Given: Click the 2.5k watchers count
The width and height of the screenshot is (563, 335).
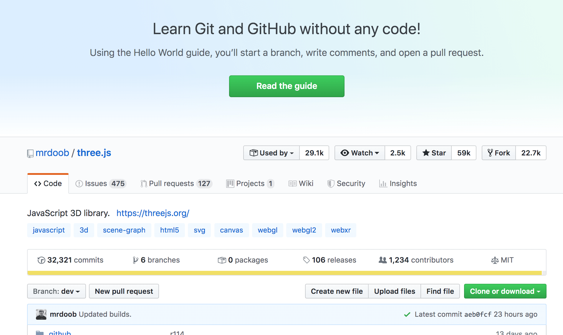Looking at the screenshot, I should (x=398, y=153).
